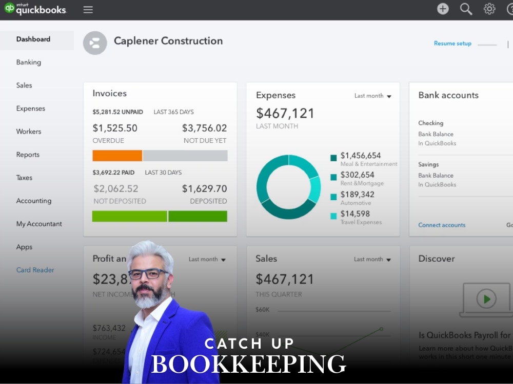
Task: Select the Automotive legend swatch
Action: tap(333, 197)
